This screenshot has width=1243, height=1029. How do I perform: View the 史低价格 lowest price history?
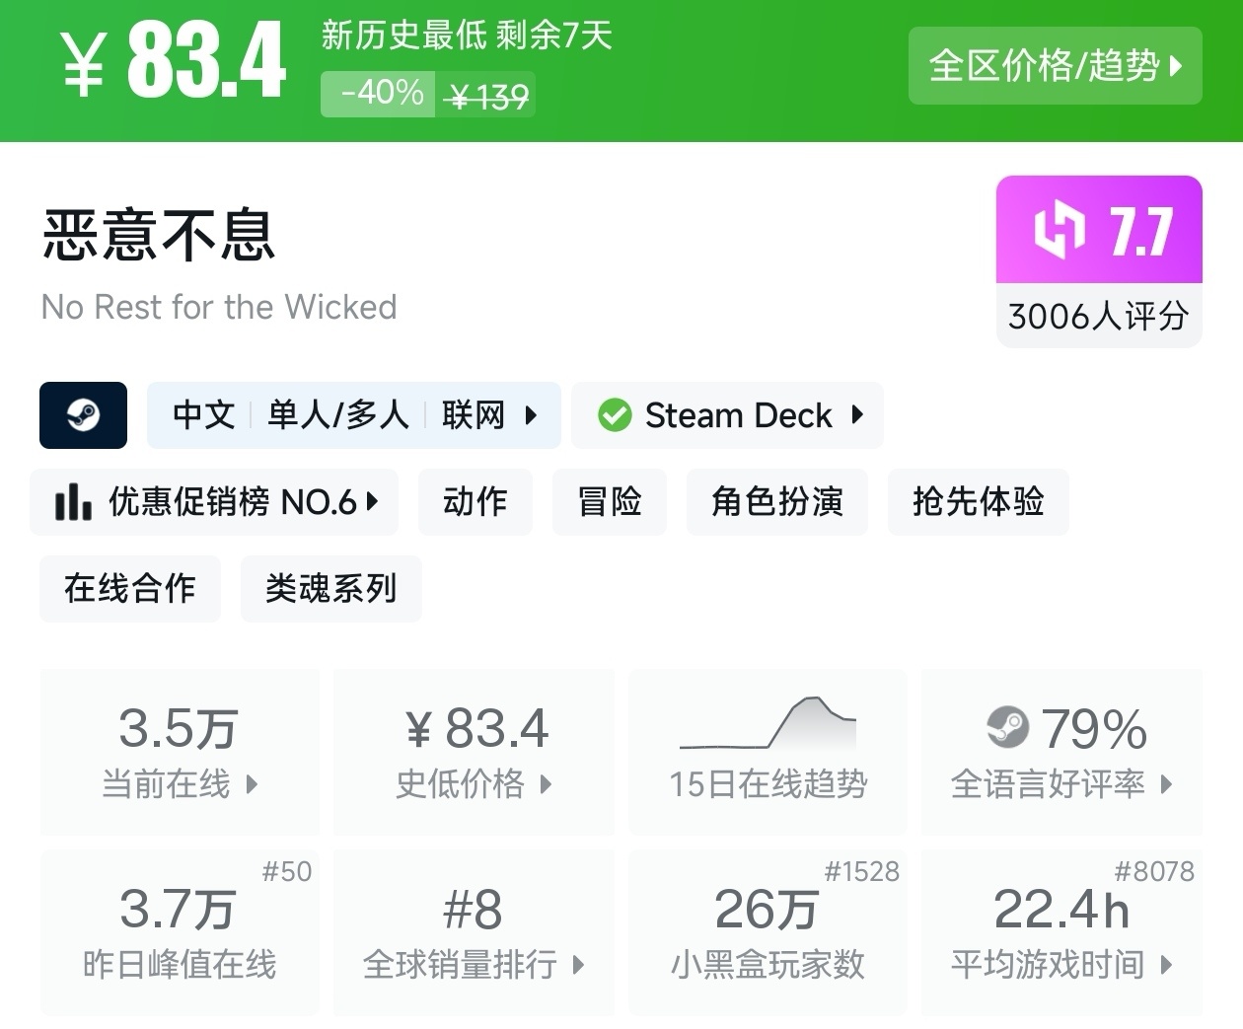474,752
